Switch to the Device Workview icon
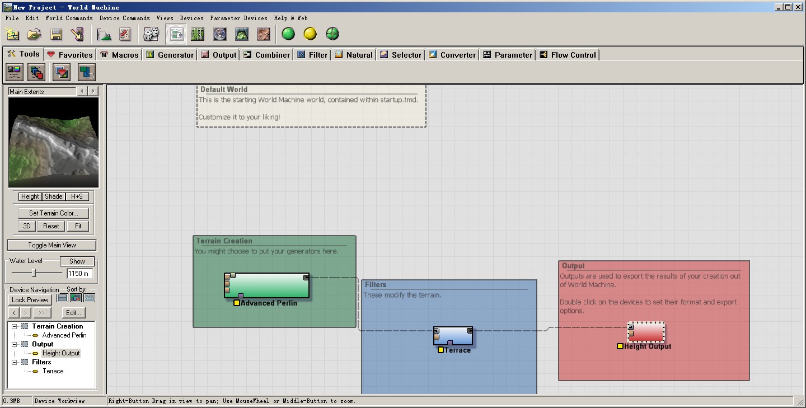Screen dimensions: 806x408 177,34
